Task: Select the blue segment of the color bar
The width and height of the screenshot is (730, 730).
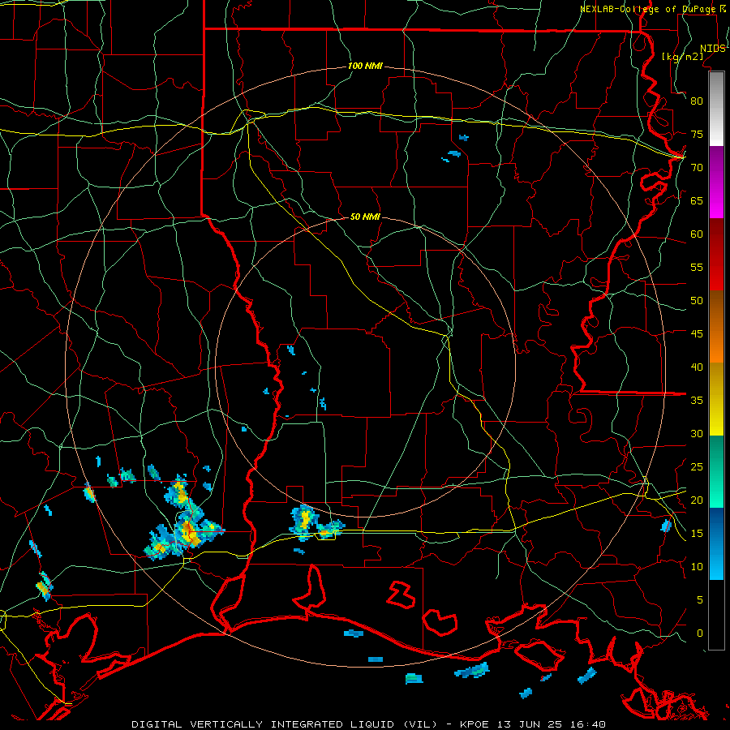Action: pyautogui.click(x=716, y=543)
